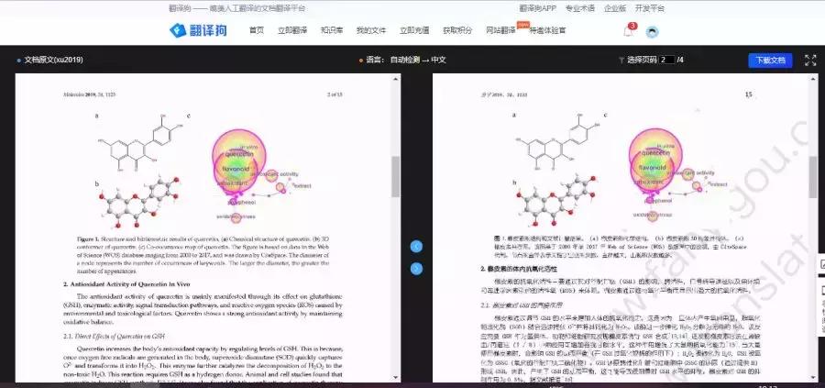
Task: Open 我的文件 in the navigation bar
Action: 371,30
